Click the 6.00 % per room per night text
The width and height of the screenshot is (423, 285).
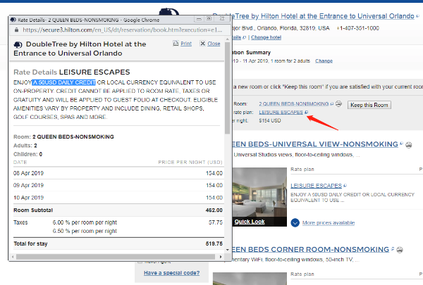tap(85, 222)
